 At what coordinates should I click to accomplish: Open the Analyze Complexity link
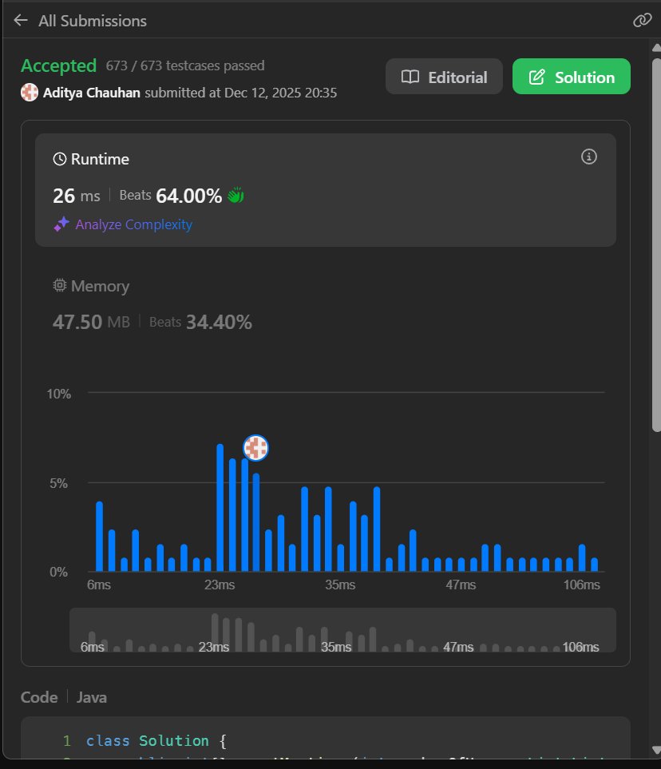click(133, 224)
